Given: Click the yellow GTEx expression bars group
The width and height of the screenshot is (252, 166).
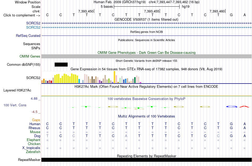Looking at the screenshot, I should [x=66, y=78].
